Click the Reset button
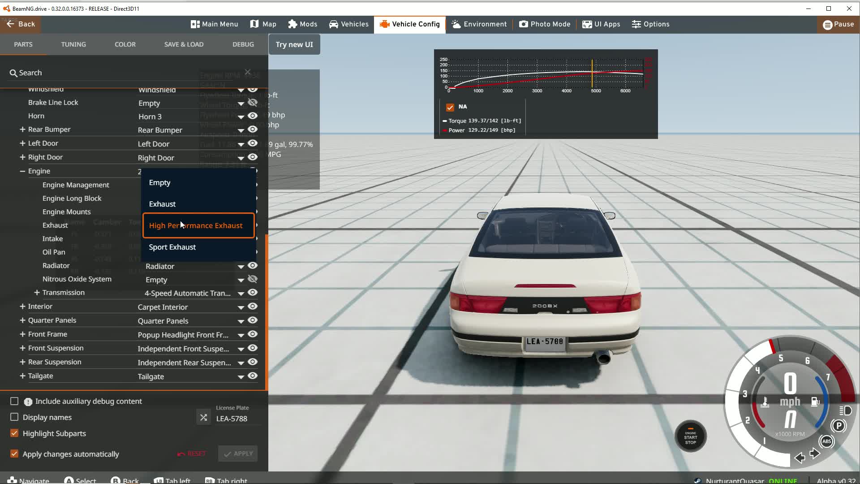 191,453
